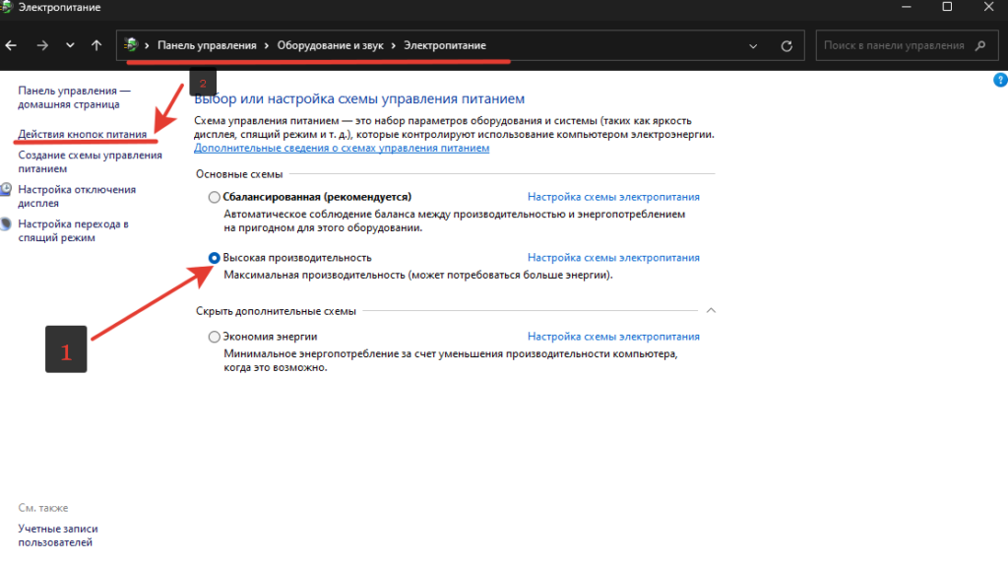
Task: Click the См. также label
Action: (43, 508)
